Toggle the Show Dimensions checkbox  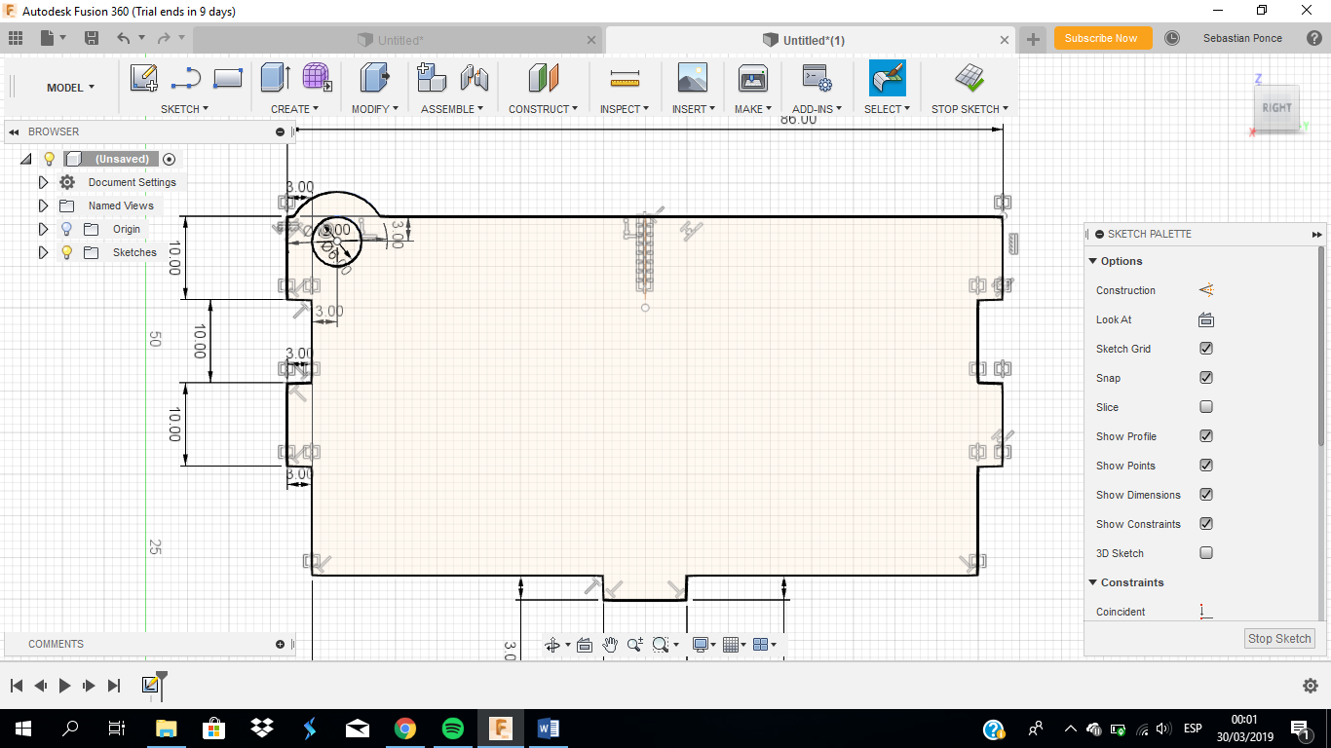point(1206,495)
